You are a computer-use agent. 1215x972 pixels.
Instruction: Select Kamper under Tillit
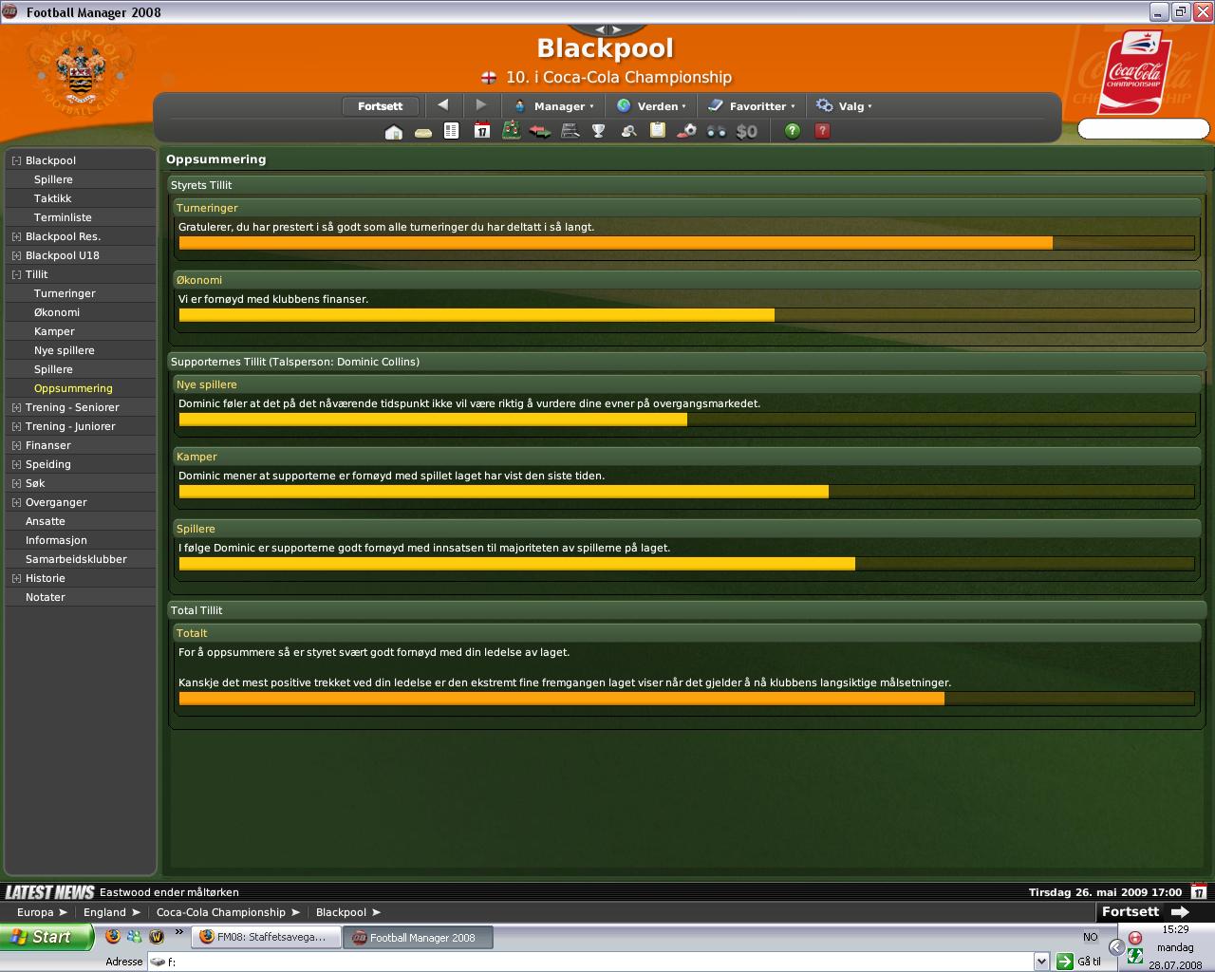click(54, 331)
